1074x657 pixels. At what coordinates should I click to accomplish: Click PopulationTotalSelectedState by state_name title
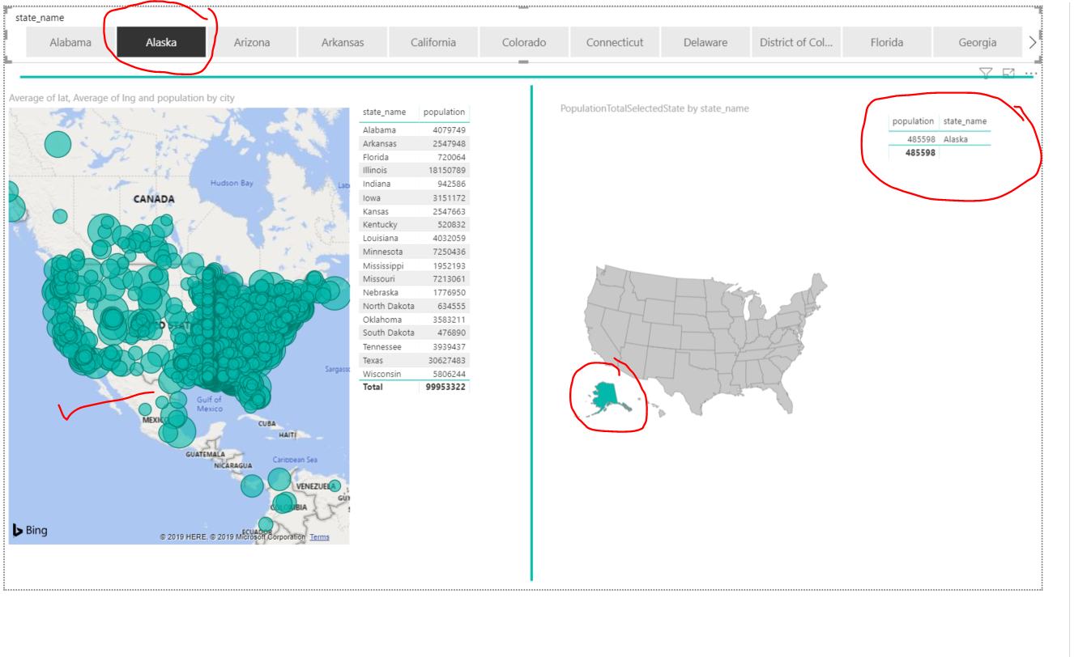tap(654, 108)
